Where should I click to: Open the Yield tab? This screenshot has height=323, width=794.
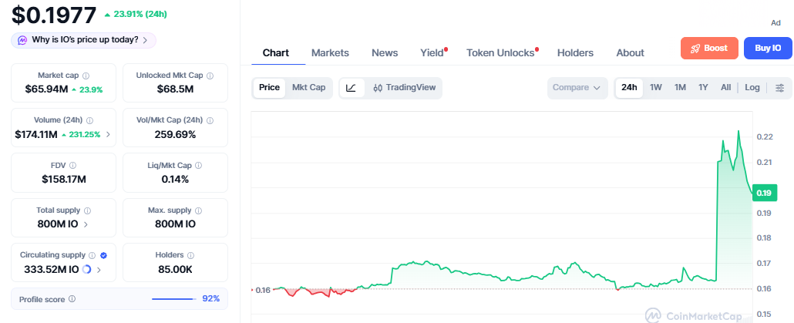point(433,52)
